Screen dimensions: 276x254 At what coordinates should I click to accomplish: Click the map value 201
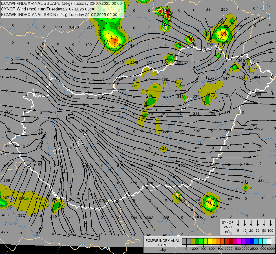pyautogui.click(x=10, y=111)
